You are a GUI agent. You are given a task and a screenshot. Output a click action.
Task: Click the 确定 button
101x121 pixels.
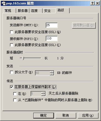click(x=43, y=115)
